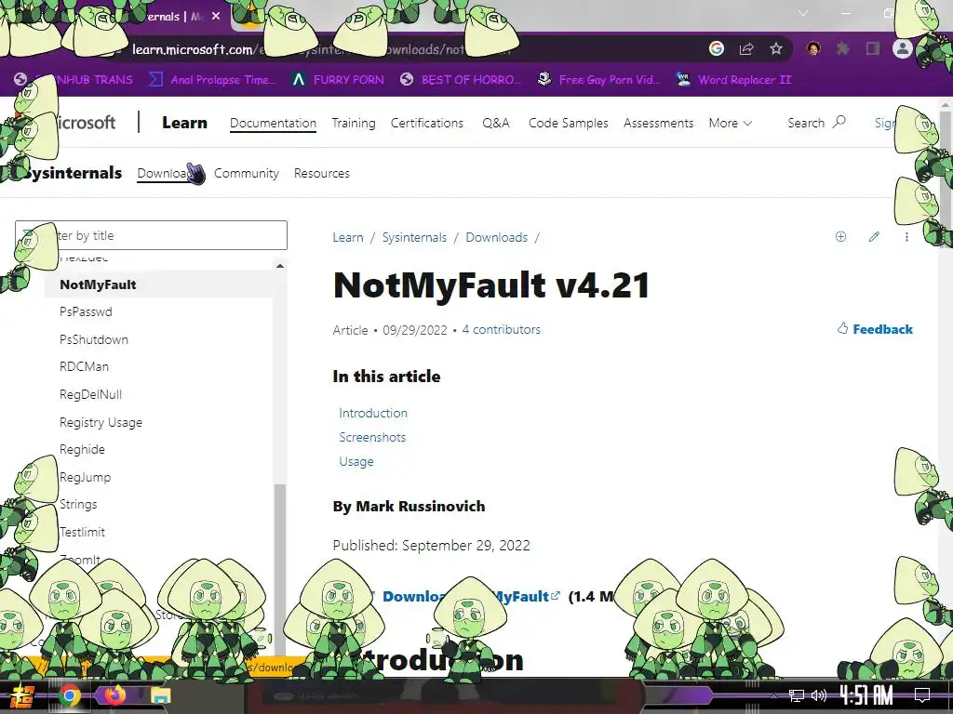953x714 pixels.
Task: Open the Certifications nav item
Action: tap(426, 123)
